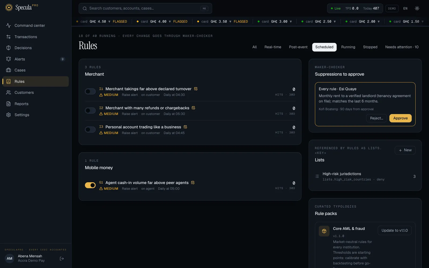Show All rules tab
Image resolution: width=429 pixels, height=268 pixels.
tap(254, 47)
